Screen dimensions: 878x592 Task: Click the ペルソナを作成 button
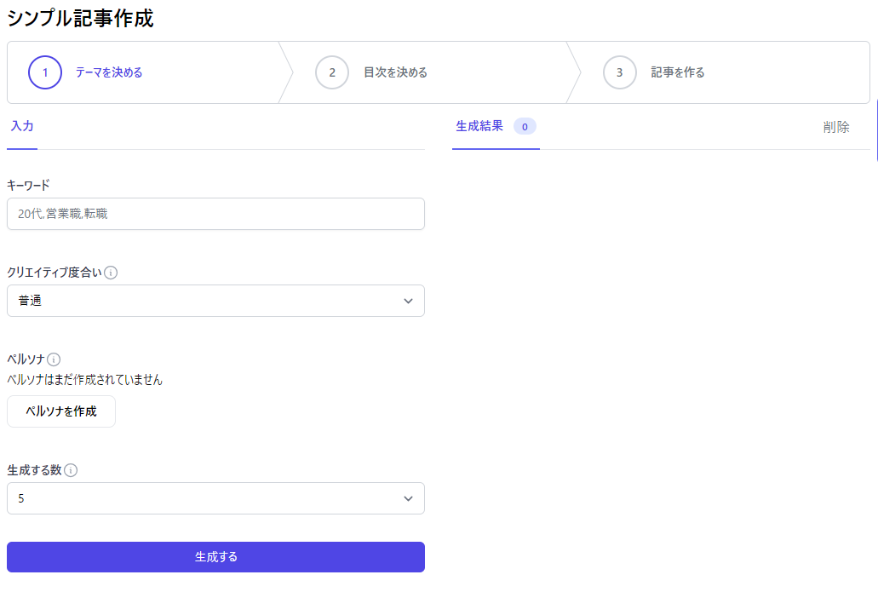point(61,411)
